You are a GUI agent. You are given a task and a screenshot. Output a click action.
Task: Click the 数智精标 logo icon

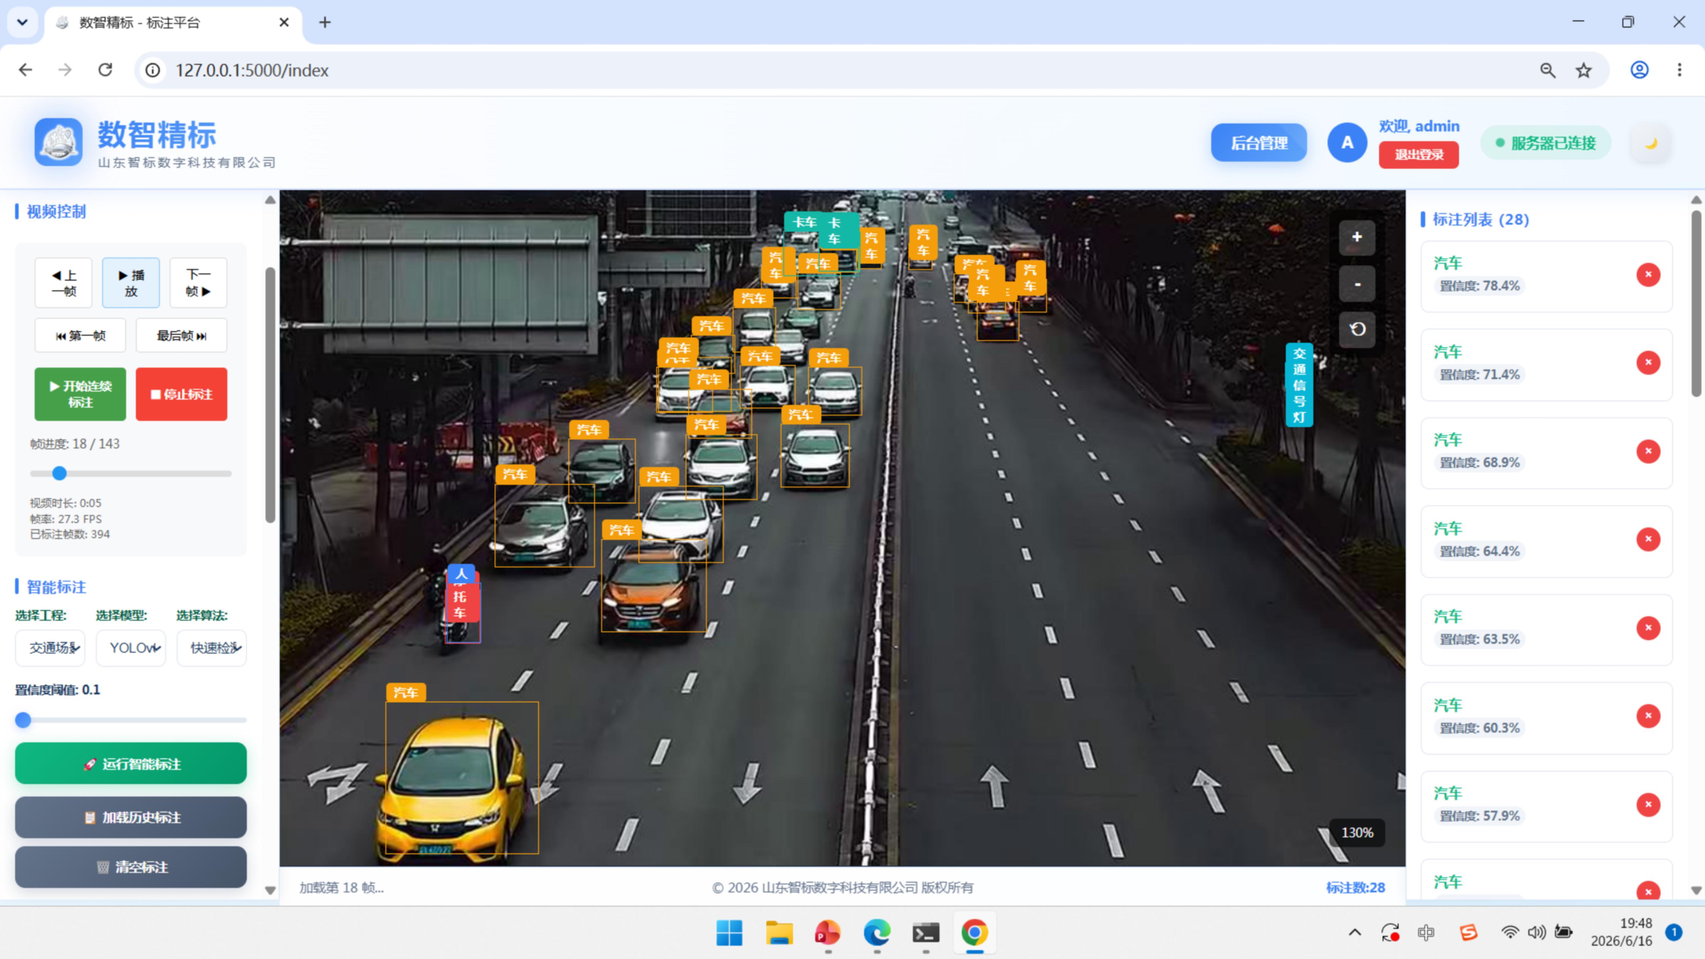(x=59, y=142)
